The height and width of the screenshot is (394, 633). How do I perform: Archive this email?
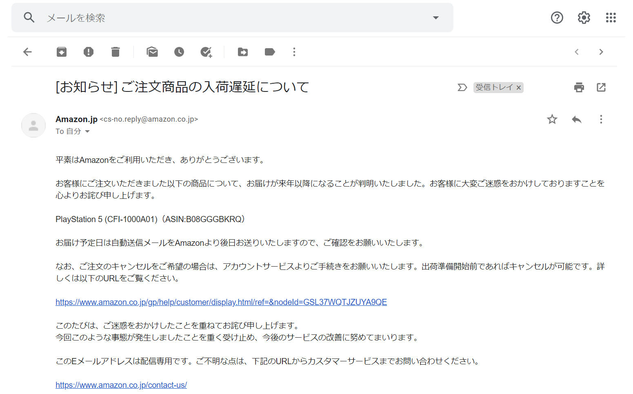point(62,52)
